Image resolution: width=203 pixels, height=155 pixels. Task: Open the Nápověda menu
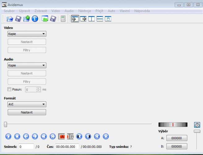tap(142, 11)
